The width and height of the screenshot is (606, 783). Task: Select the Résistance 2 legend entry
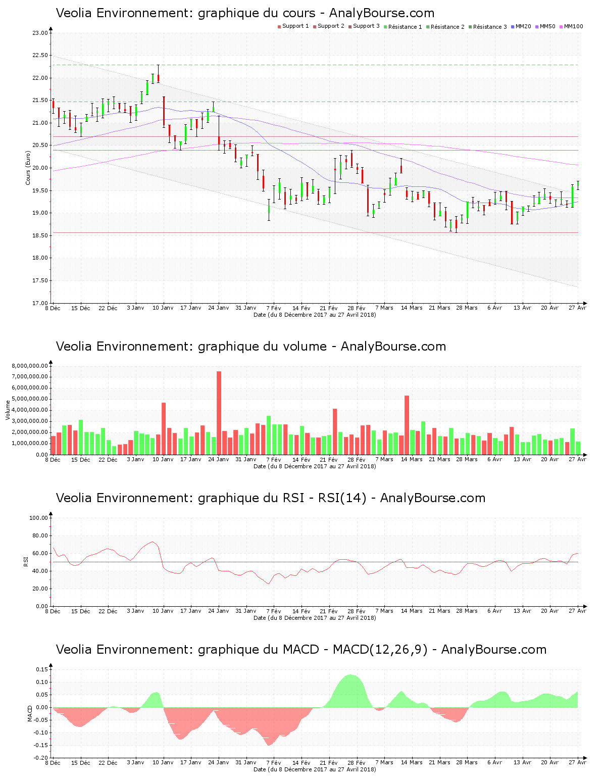click(x=445, y=27)
